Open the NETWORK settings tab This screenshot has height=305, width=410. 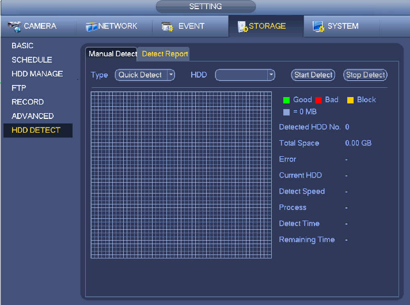coord(114,26)
